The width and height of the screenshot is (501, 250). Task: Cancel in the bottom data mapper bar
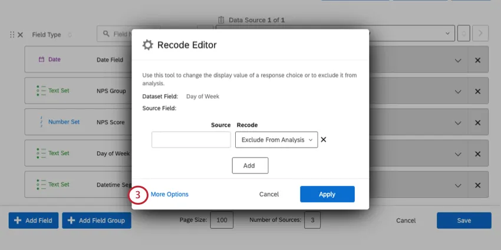406,221
